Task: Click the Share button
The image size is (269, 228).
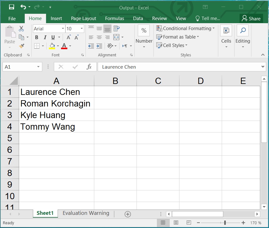Action: (x=251, y=18)
